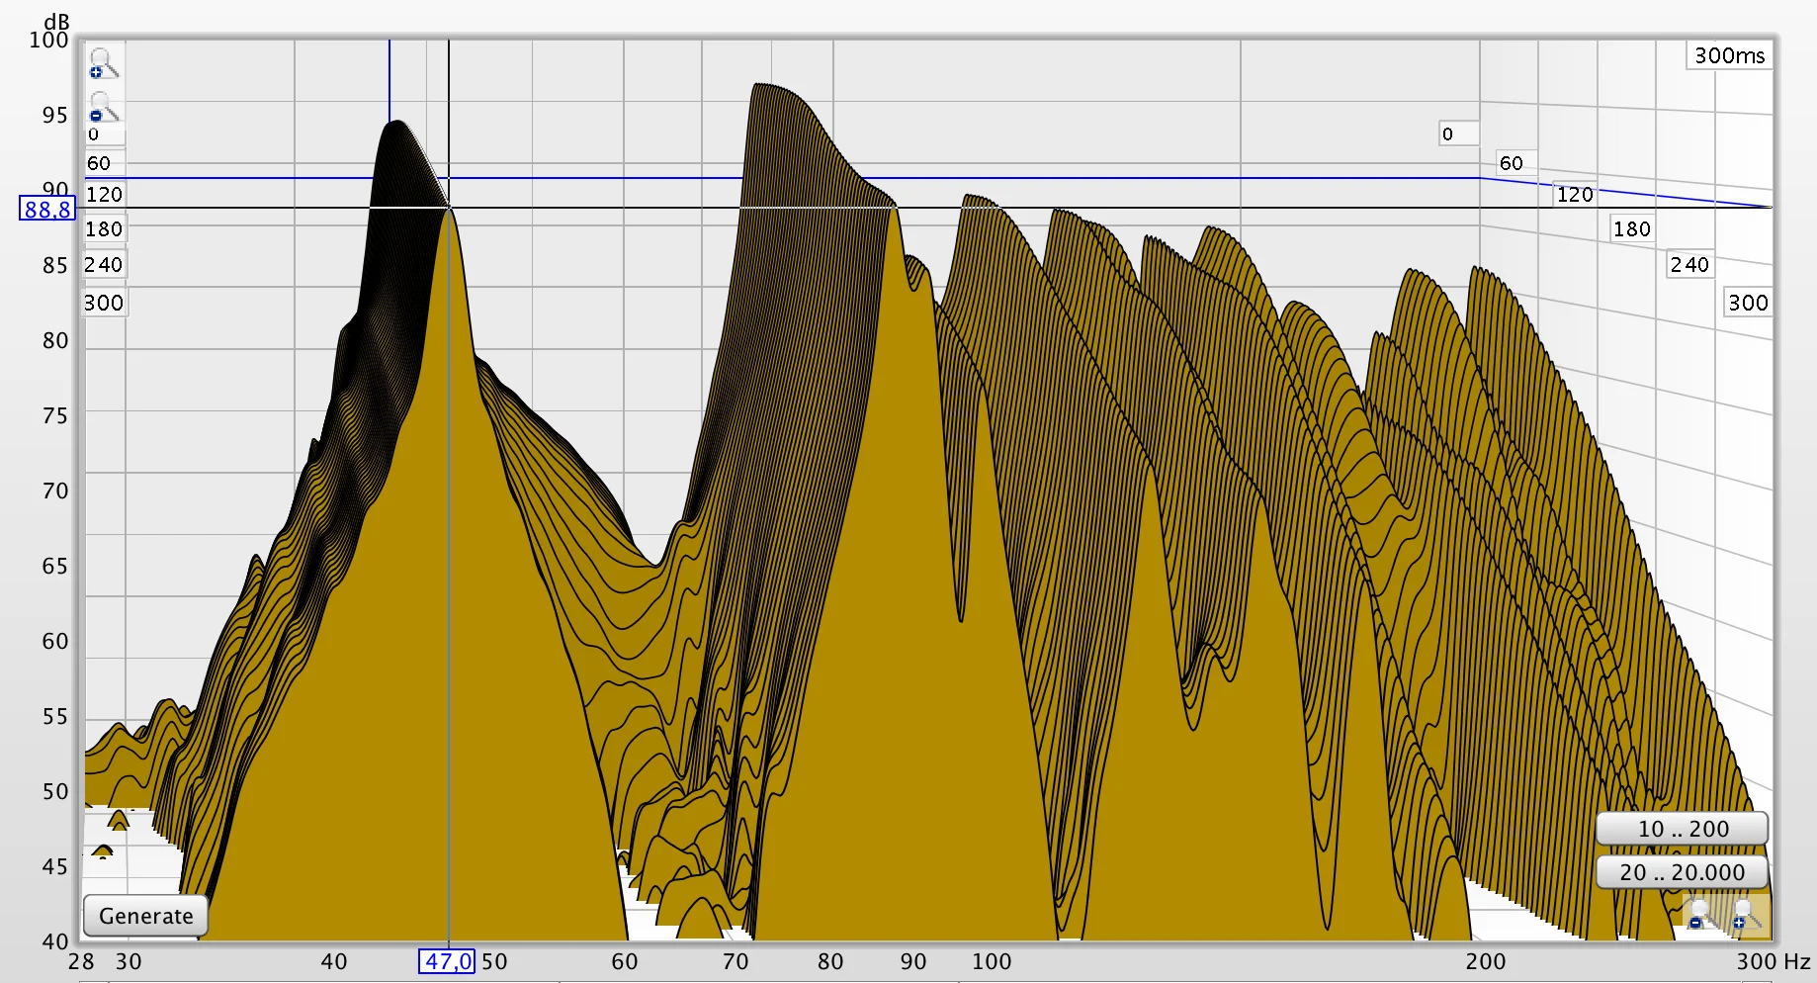
Task: Click the 100 mark on frequency axis
Action: click(992, 961)
